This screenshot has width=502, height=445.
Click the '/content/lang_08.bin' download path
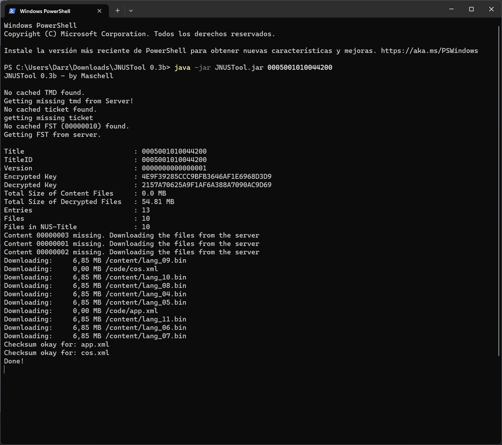click(146, 286)
